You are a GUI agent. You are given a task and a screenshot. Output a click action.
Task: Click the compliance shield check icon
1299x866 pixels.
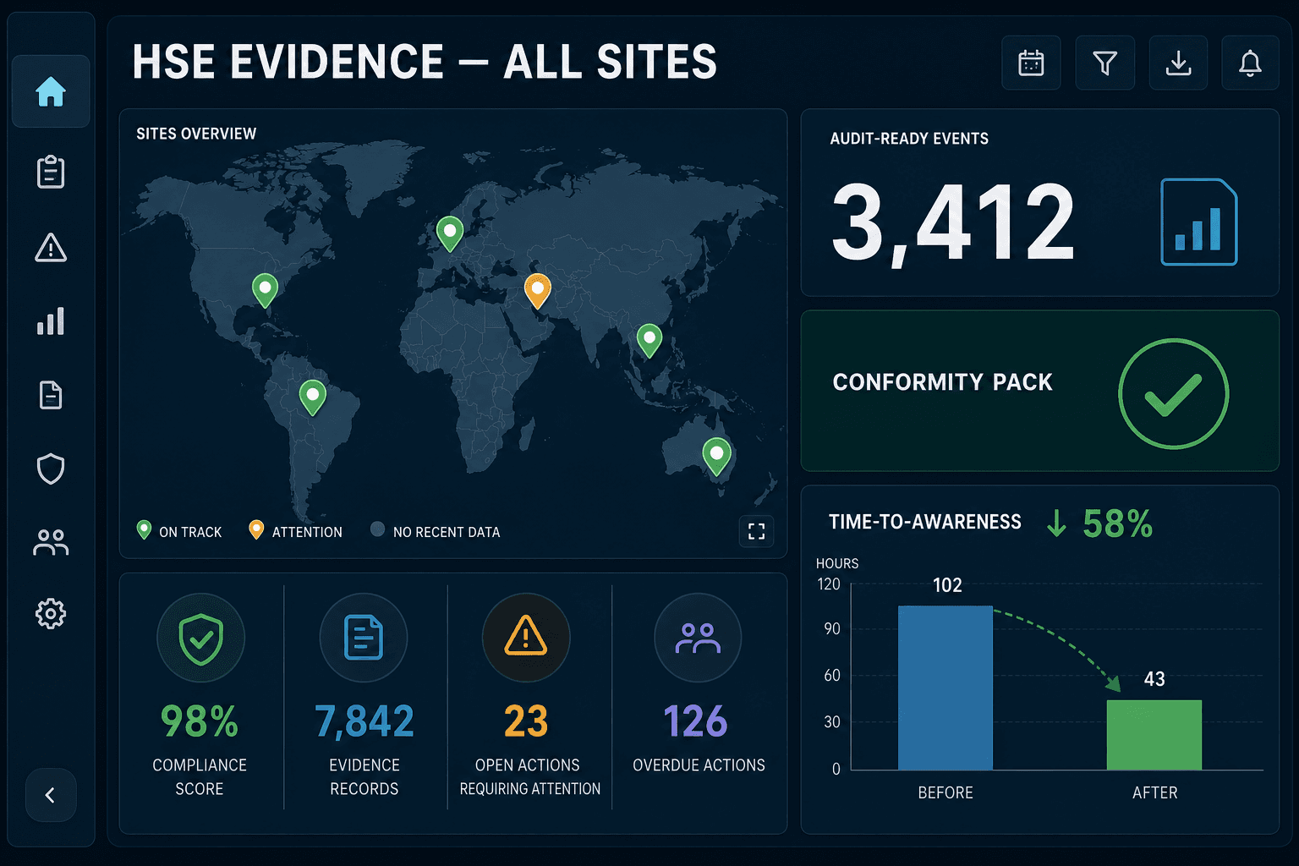(200, 639)
